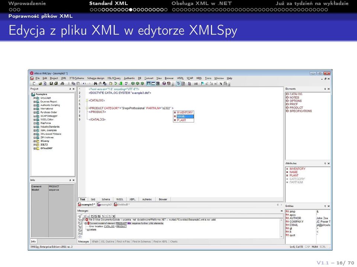357x267 pixels.
Task: Close the Entities panel
Action: [328, 206]
